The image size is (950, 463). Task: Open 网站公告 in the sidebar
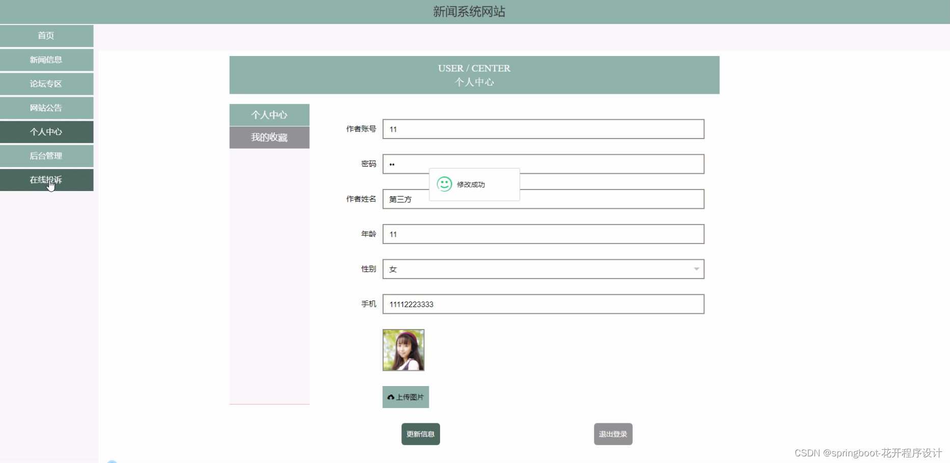pos(46,107)
